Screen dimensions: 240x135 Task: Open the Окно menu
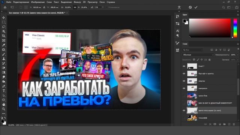pyautogui.click(x=102, y=2)
